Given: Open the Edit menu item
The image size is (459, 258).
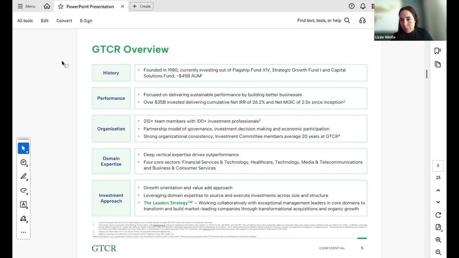Looking at the screenshot, I should tap(45, 21).
